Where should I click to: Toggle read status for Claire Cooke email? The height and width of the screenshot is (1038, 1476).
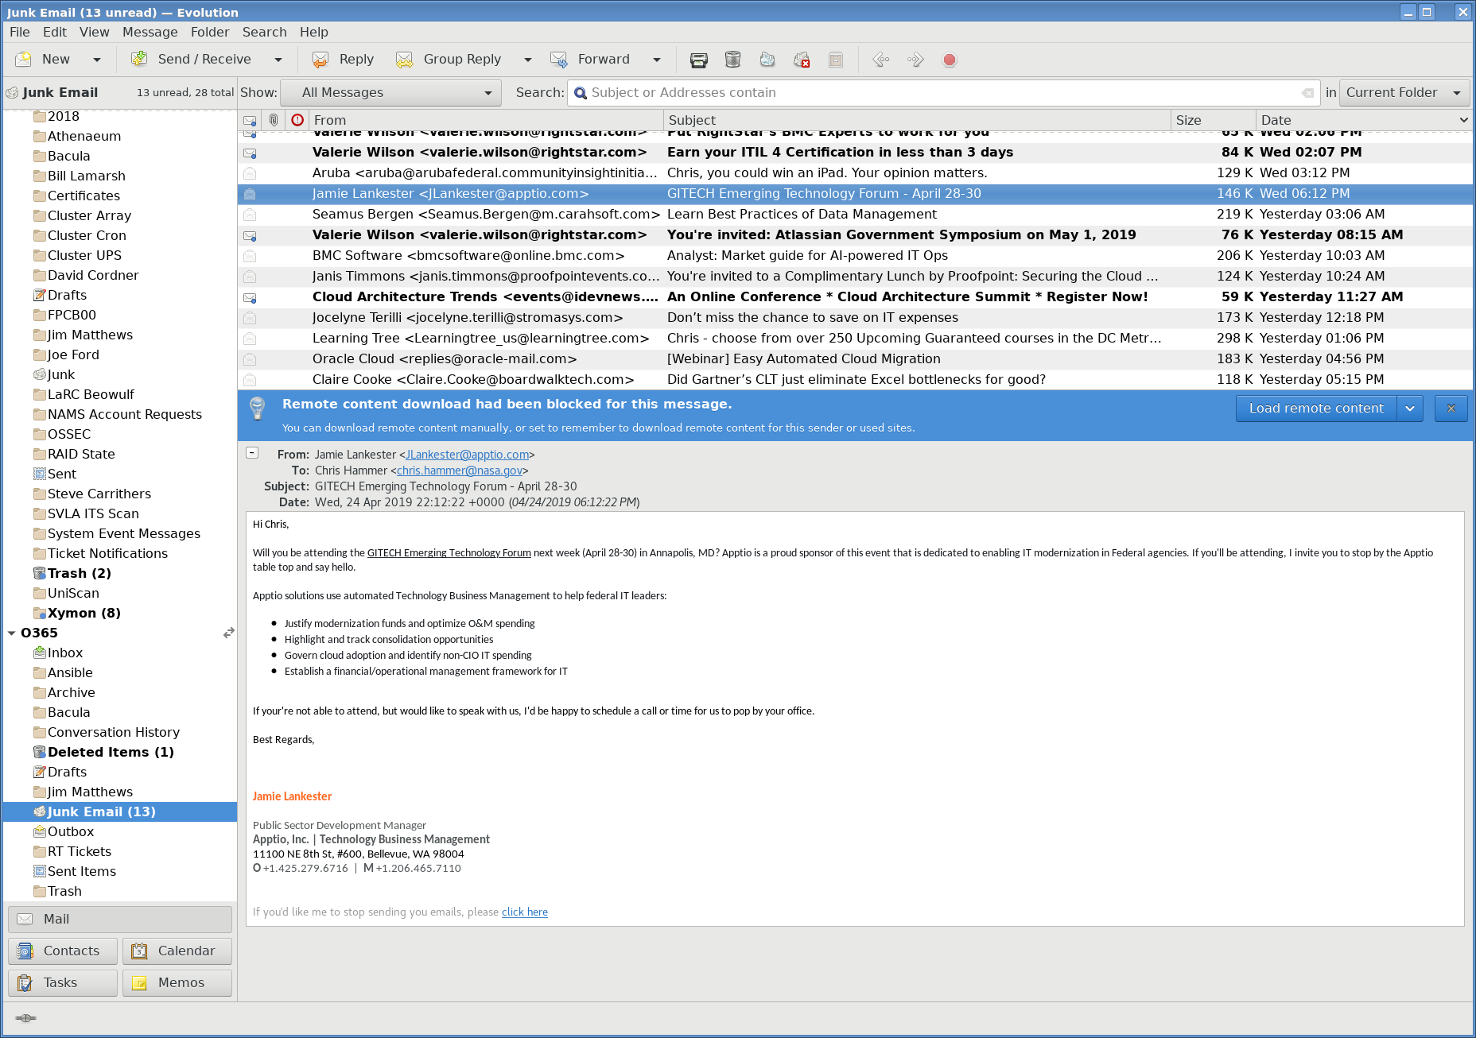[x=250, y=380]
